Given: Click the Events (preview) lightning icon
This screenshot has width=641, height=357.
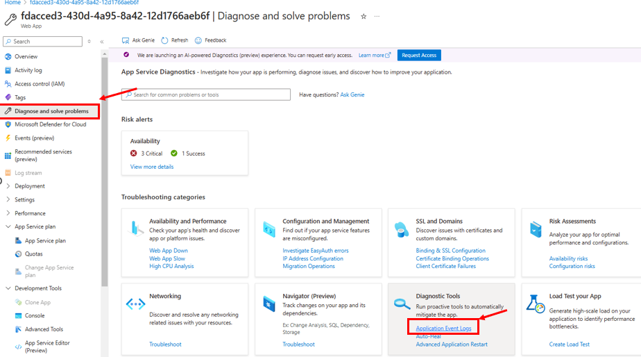Looking at the screenshot, I should click(x=8, y=138).
